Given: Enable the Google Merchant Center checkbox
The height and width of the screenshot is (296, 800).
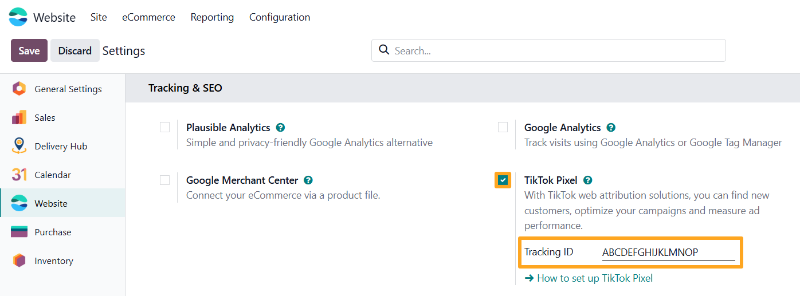Looking at the screenshot, I should (164, 180).
